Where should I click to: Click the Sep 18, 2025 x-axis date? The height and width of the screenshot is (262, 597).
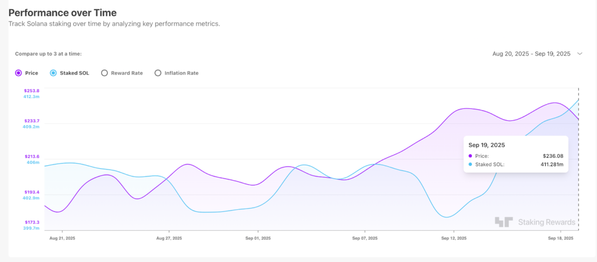pyautogui.click(x=561, y=239)
